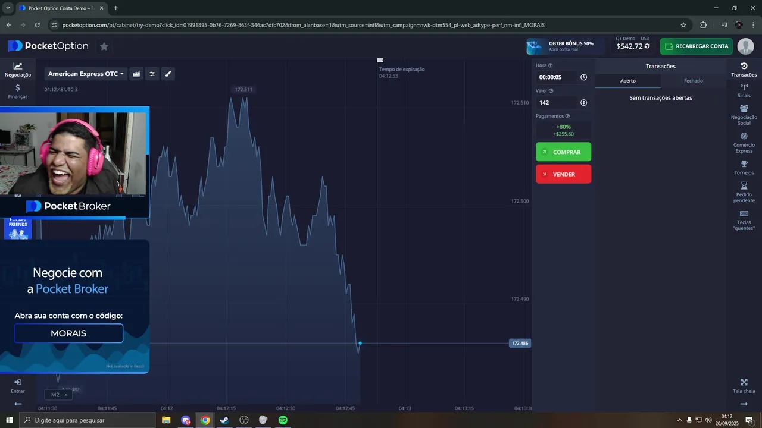762x428 pixels.
Task: Show the Valor help question mark
Action: pos(551,91)
